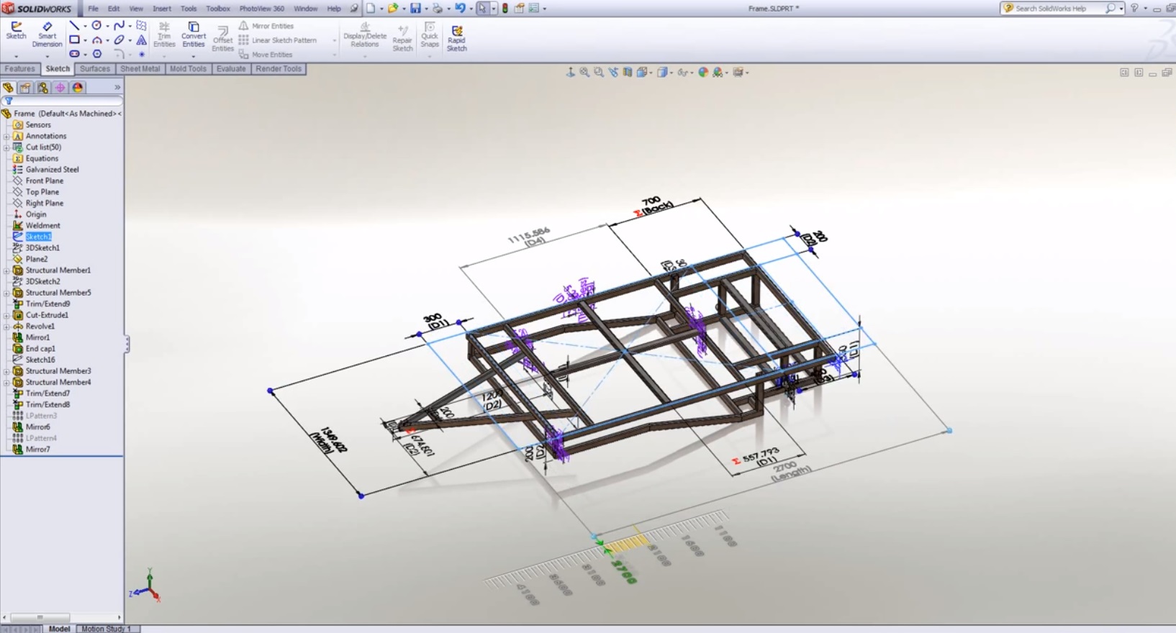Image resolution: width=1176 pixels, height=633 pixels.
Task: Expand the Structural Member1 feature
Action: 6,270
